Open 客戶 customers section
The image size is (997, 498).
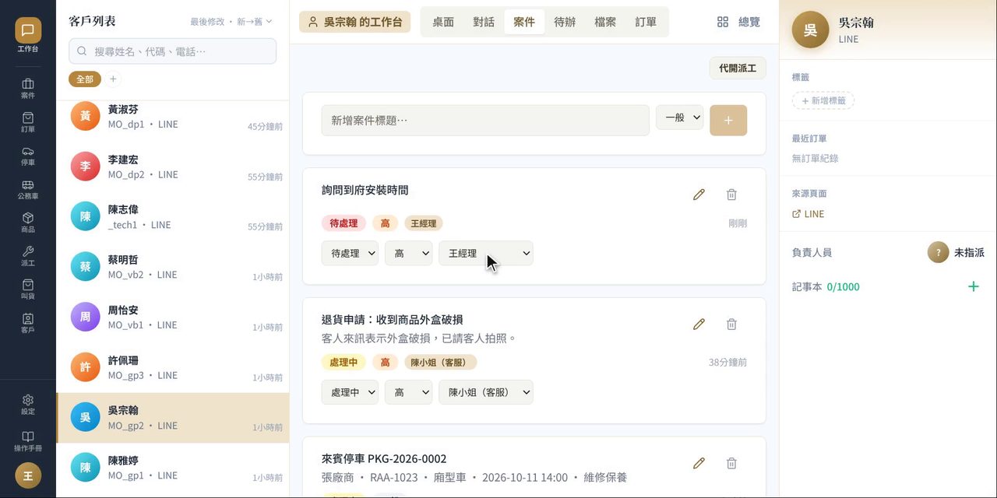(x=28, y=323)
